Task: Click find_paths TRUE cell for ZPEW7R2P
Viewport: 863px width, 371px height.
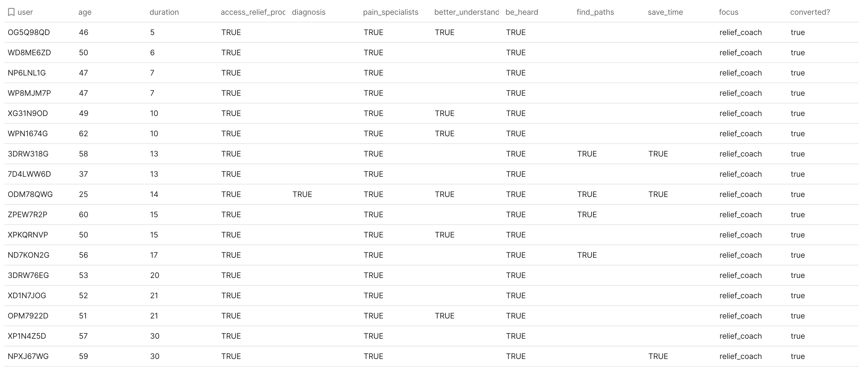Action: point(587,215)
